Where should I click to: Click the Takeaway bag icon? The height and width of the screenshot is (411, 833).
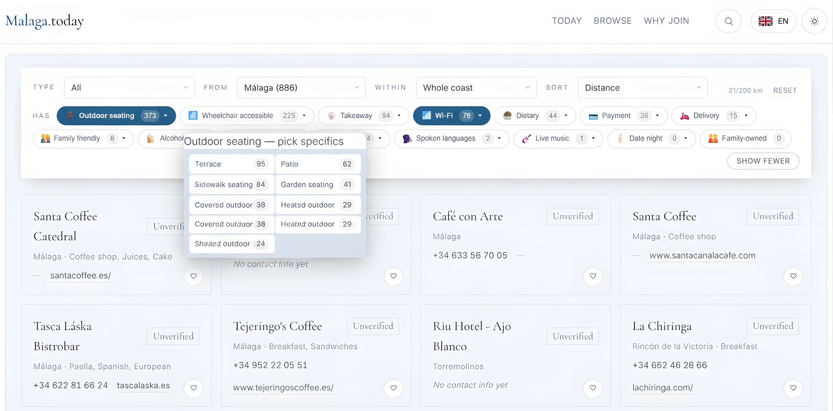click(331, 116)
